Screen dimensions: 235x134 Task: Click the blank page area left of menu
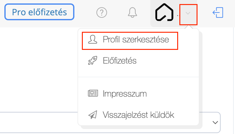click(39, 69)
